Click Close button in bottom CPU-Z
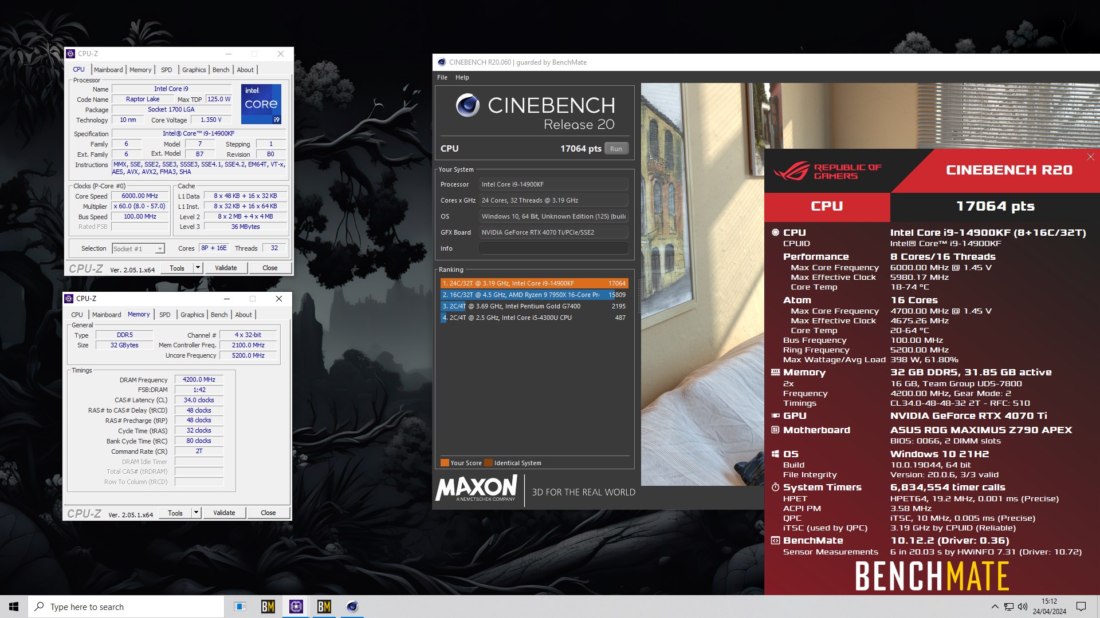Viewport: 1100px width, 618px height. 268,513
